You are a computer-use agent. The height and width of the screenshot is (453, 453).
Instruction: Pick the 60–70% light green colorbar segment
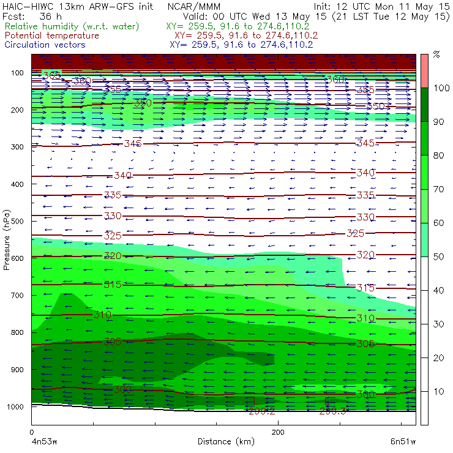424,206
